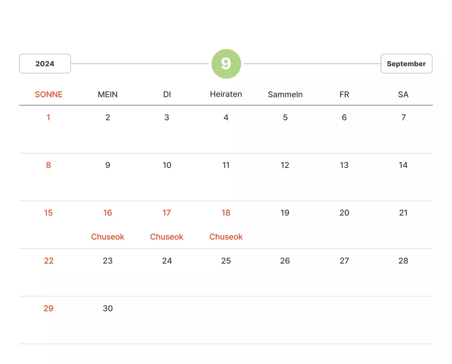Select date 10 on the calendar
Viewport: 452px width, 364px height.
pos(167,165)
